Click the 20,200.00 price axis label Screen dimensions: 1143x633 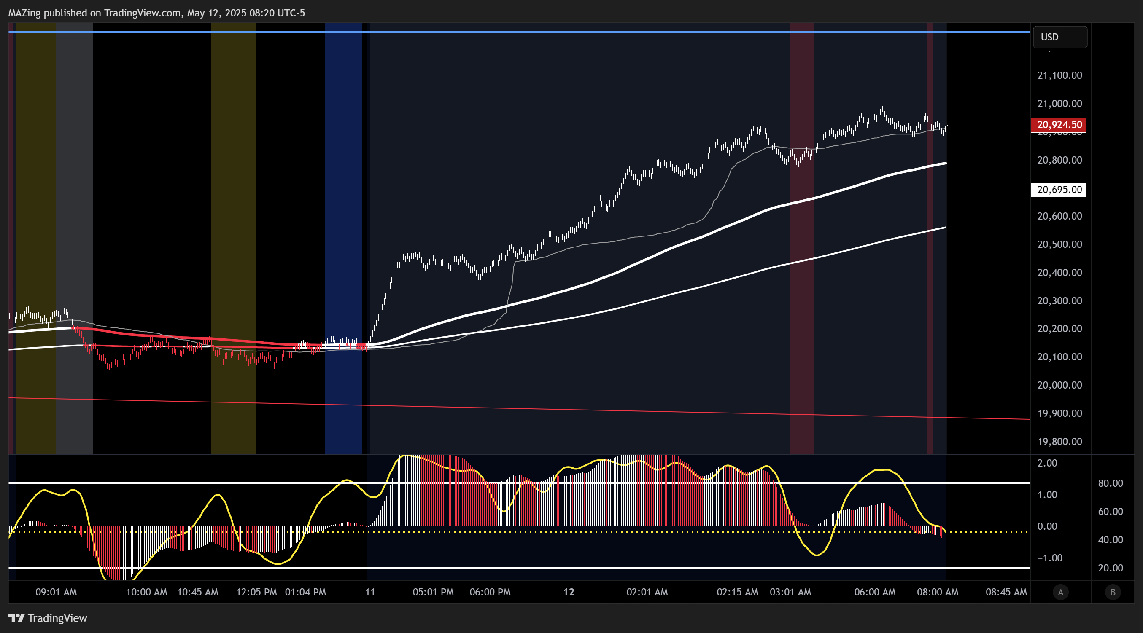(x=1059, y=329)
